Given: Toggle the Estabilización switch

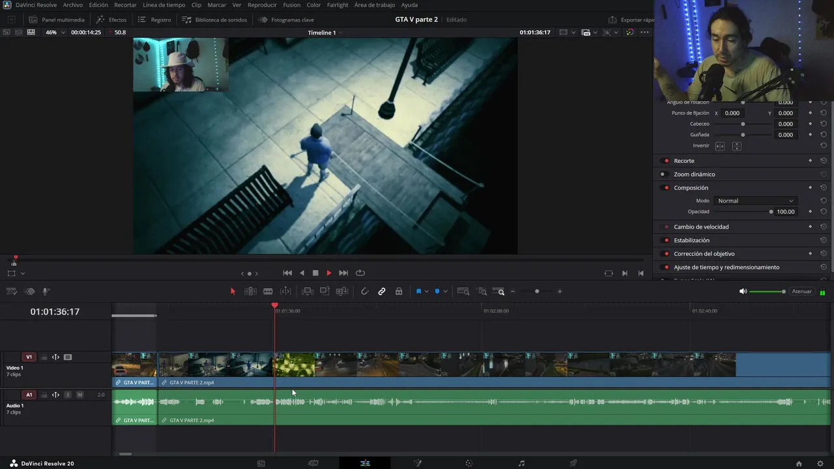Looking at the screenshot, I should point(666,240).
